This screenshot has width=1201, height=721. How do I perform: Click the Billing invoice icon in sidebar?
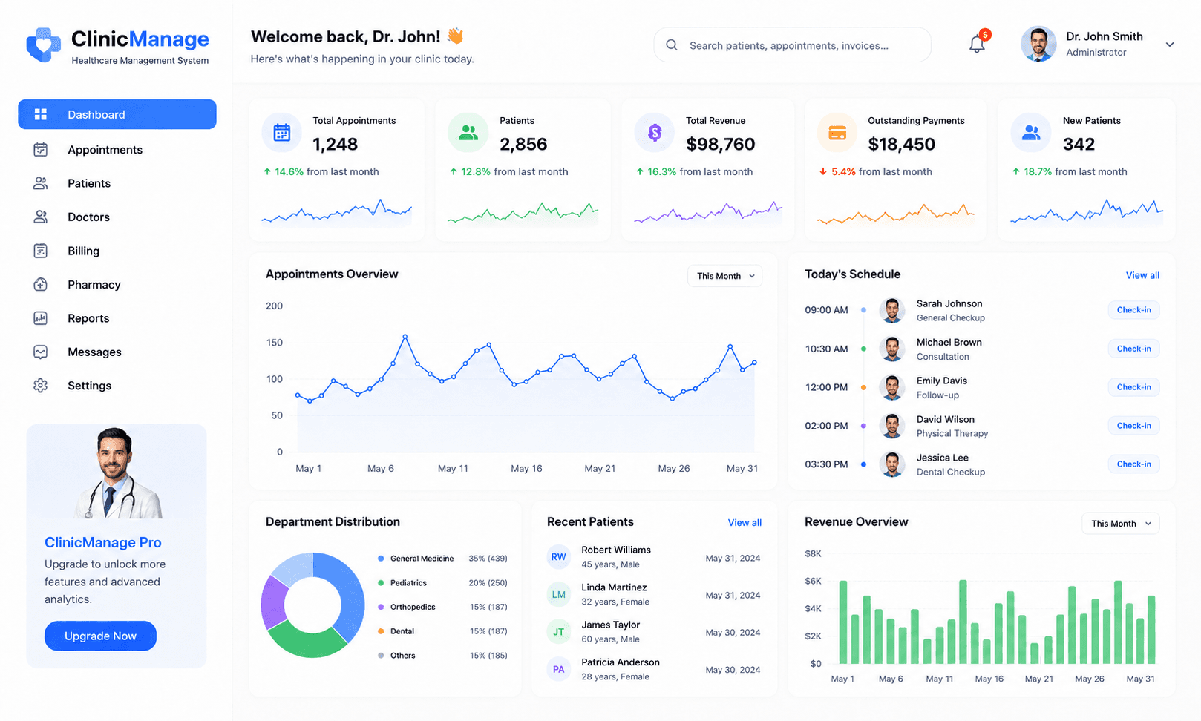(41, 251)
